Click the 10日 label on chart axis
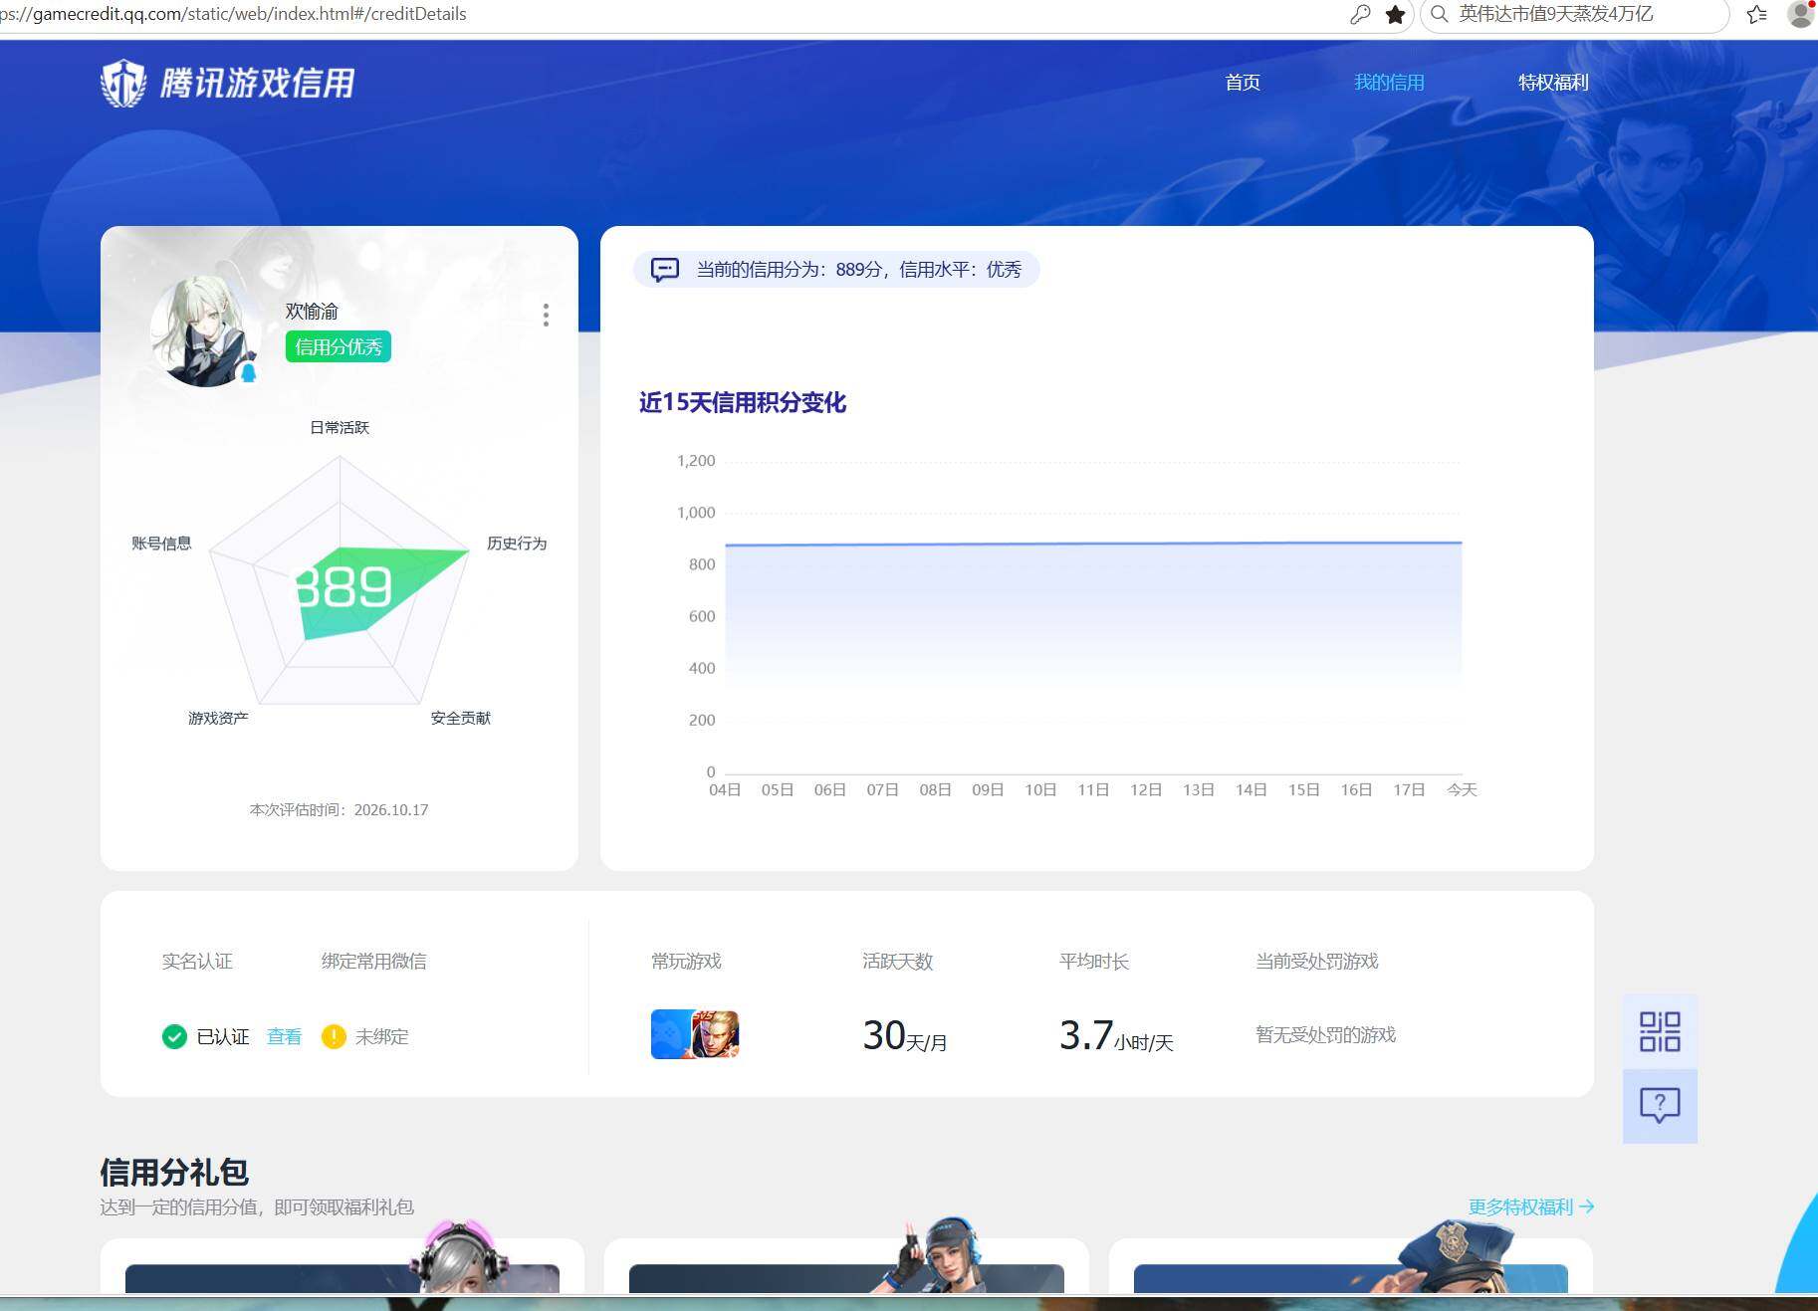The width and height of the screenshot is (1818, 1311). pyautogui.click(x=1040, y=789)
